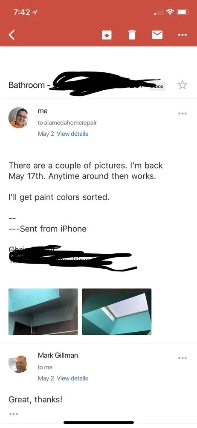197x428 pixels.
Task: Open message options for the 'me' email
Action: [x=183, y=113]
